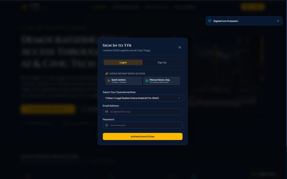Click the sparkle icon beside Judge Instant Demo Access
287x179 pixels.
point(107,74)
